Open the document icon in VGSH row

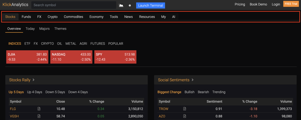(x=39, y=116)
